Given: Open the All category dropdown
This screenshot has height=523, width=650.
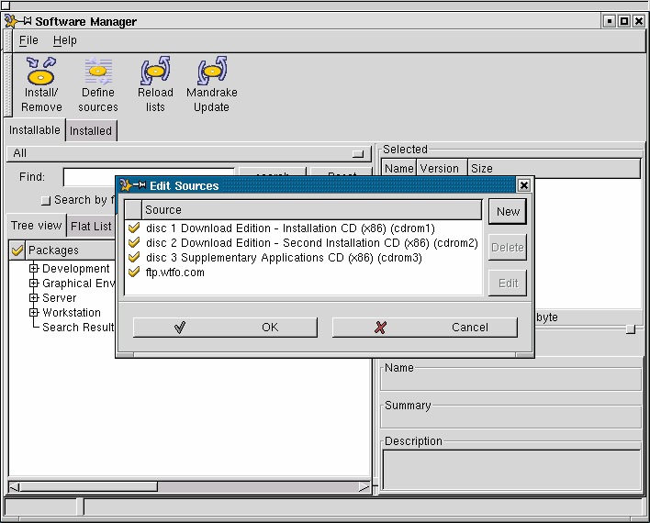Looking at the screenshot, I should coord(189,153).
